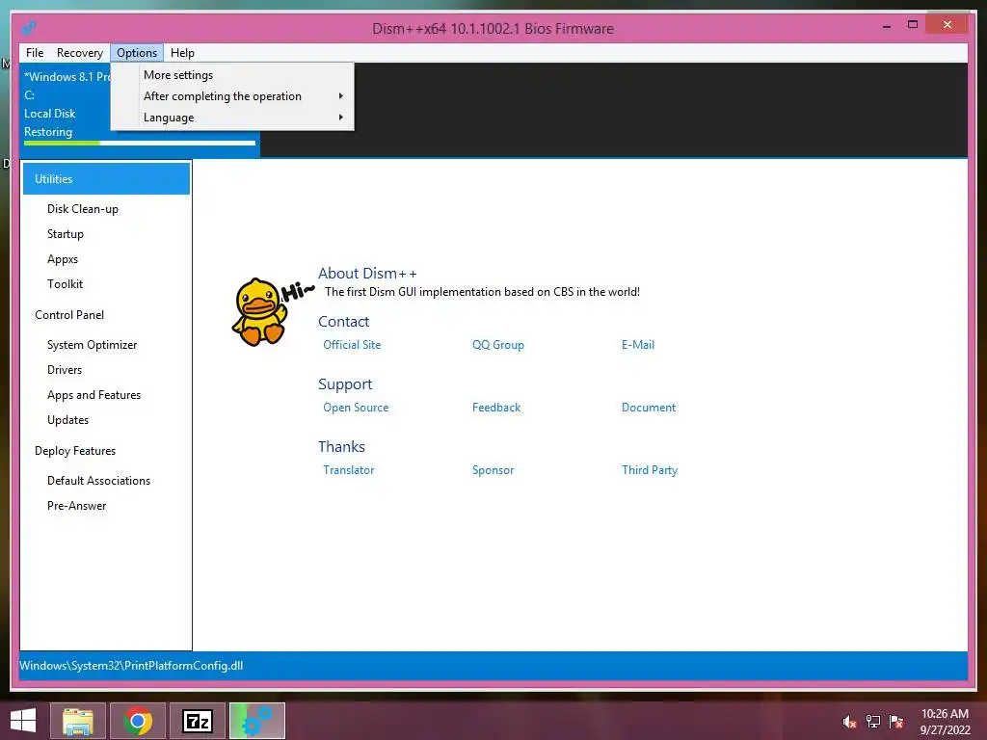Image resolution: width=987 pixels, height=740 pixels.
Task: Open the Document link
Action: pos(649,408)
